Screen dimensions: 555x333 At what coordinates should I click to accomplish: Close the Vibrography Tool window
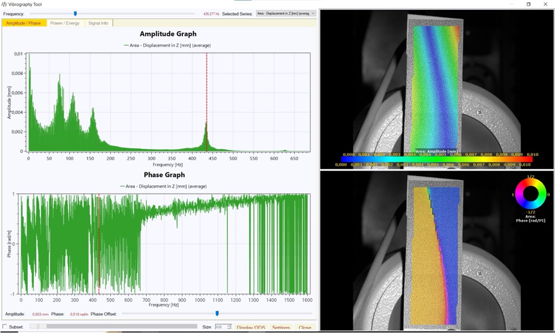[x=547, y=4]
